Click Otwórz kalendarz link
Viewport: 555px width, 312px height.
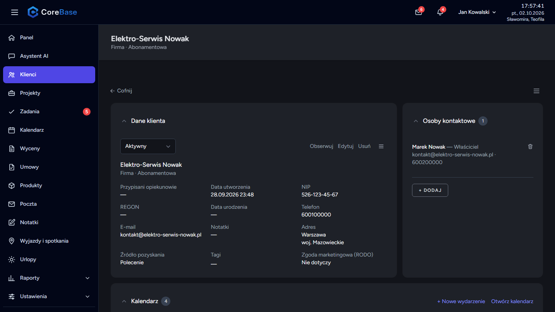click(x=512, y=301)
